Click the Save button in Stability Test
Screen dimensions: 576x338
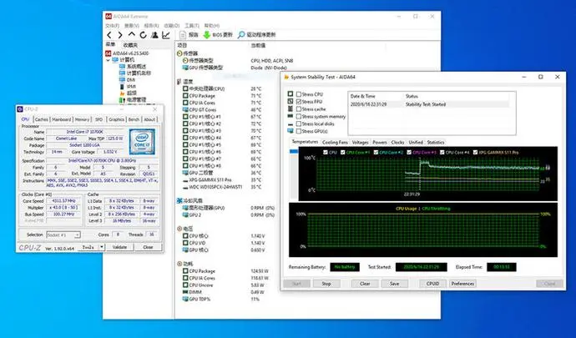point(395,284)
